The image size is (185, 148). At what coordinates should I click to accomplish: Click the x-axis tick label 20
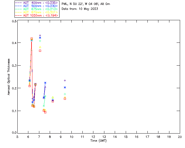[x=180, y=137]
